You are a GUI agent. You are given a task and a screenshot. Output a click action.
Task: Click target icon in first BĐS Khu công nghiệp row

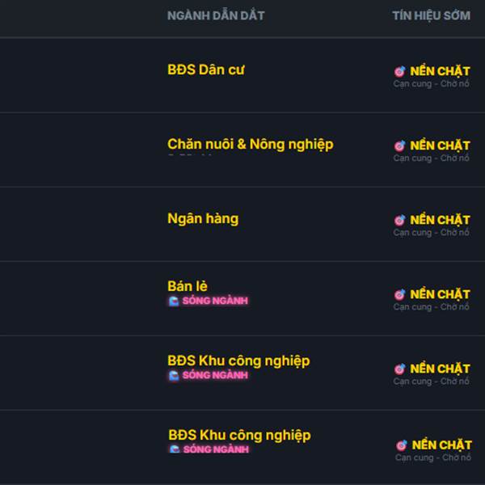coord(399,369)
